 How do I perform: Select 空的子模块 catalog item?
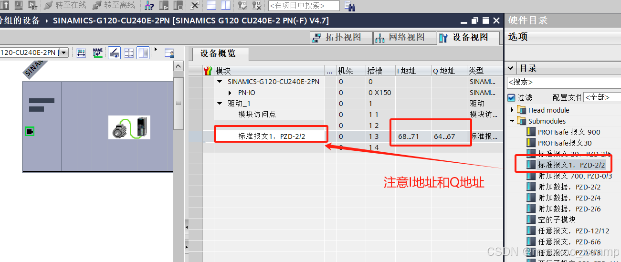[551, 220]
